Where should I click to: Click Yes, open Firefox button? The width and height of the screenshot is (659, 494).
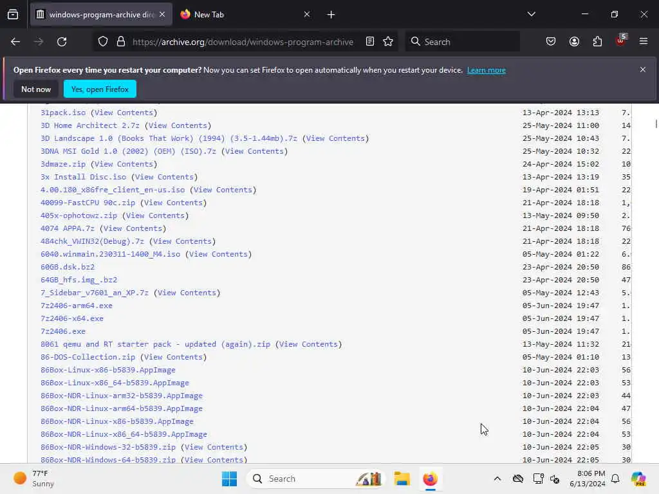click(100, 89)
